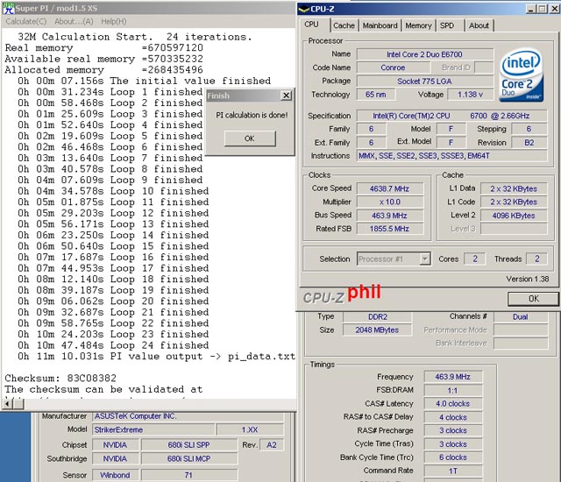Click the Instructions field MMX, SSE, SSE2
Viewport: 561px width, 482px height.
(451, 156)
